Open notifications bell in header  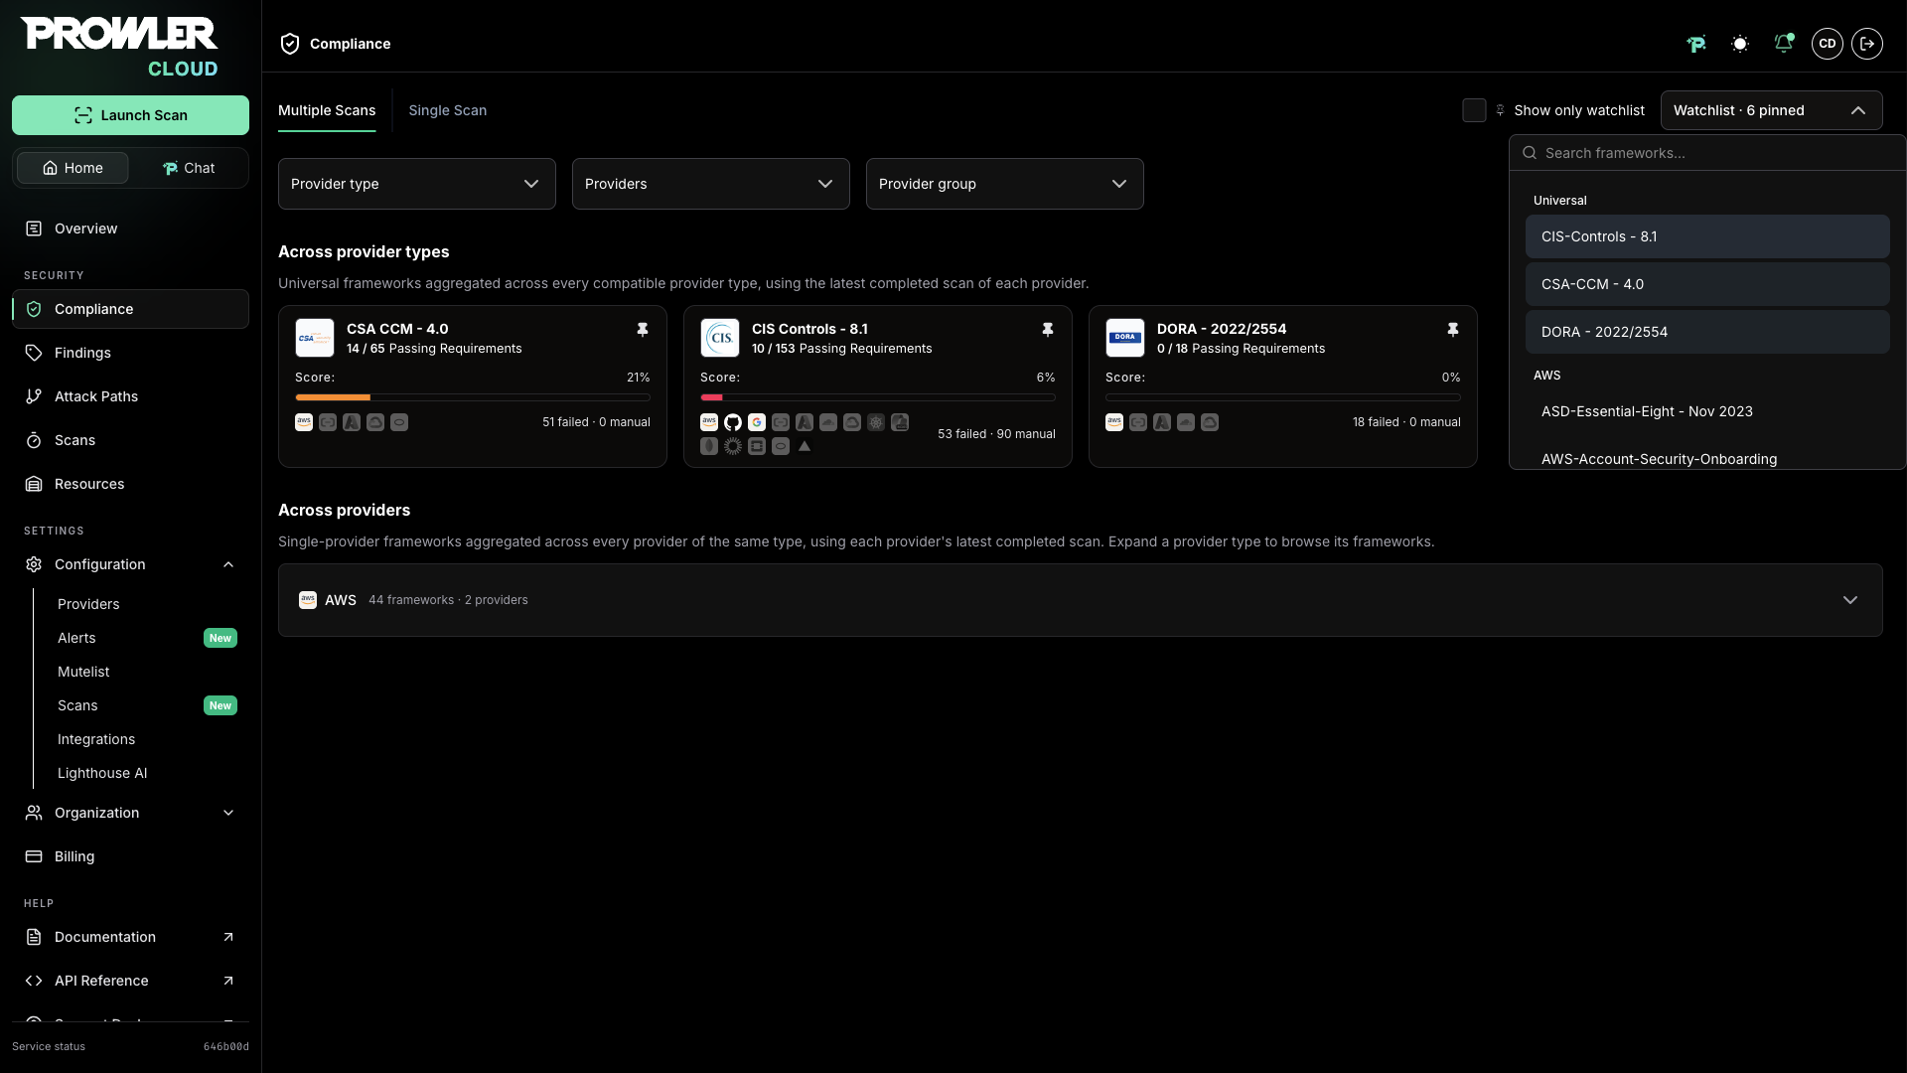pyautogui.click(x=1784, y=44)
